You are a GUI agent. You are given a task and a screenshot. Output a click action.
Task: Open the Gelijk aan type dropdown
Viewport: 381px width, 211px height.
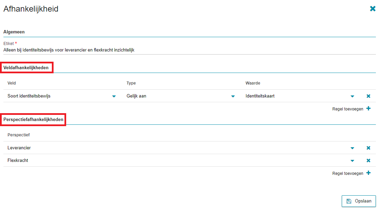233,96
